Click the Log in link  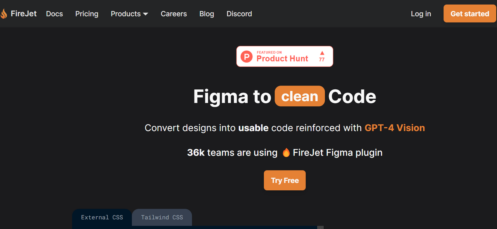421,14
